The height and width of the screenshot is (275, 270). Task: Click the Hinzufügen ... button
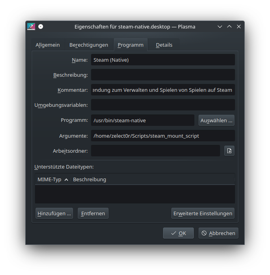(54, 213)
